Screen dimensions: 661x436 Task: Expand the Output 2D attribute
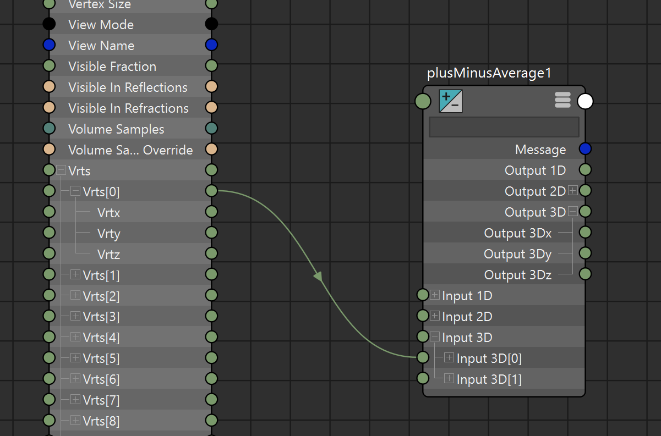[572, 191]
